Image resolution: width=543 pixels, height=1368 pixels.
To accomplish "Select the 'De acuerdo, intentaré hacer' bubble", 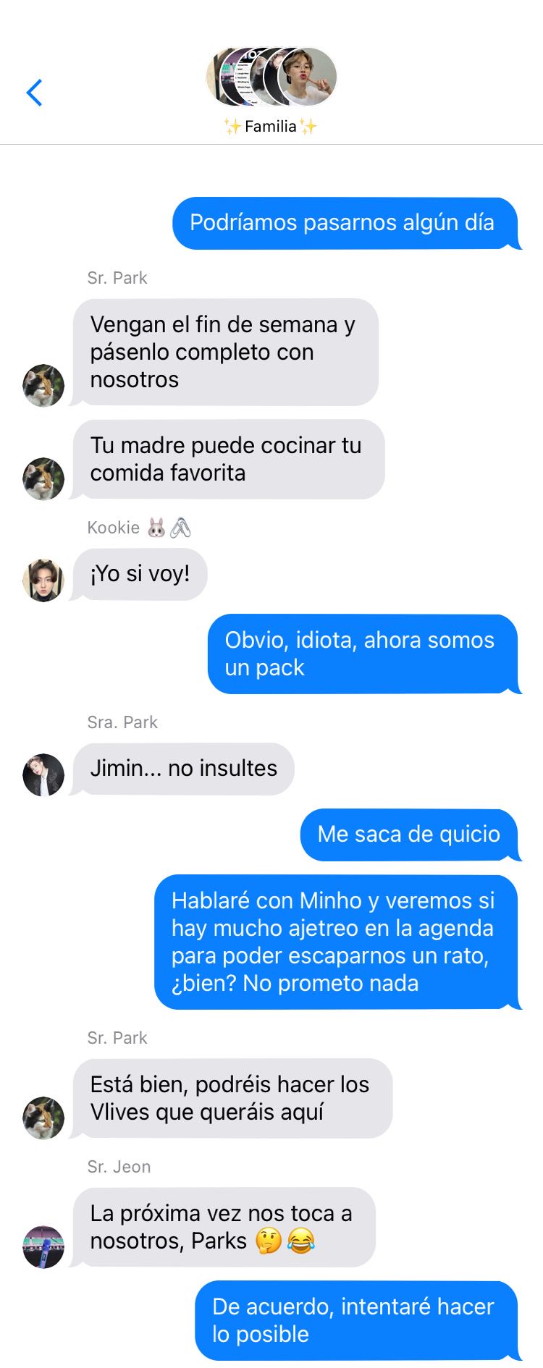I will (357, 1321).
